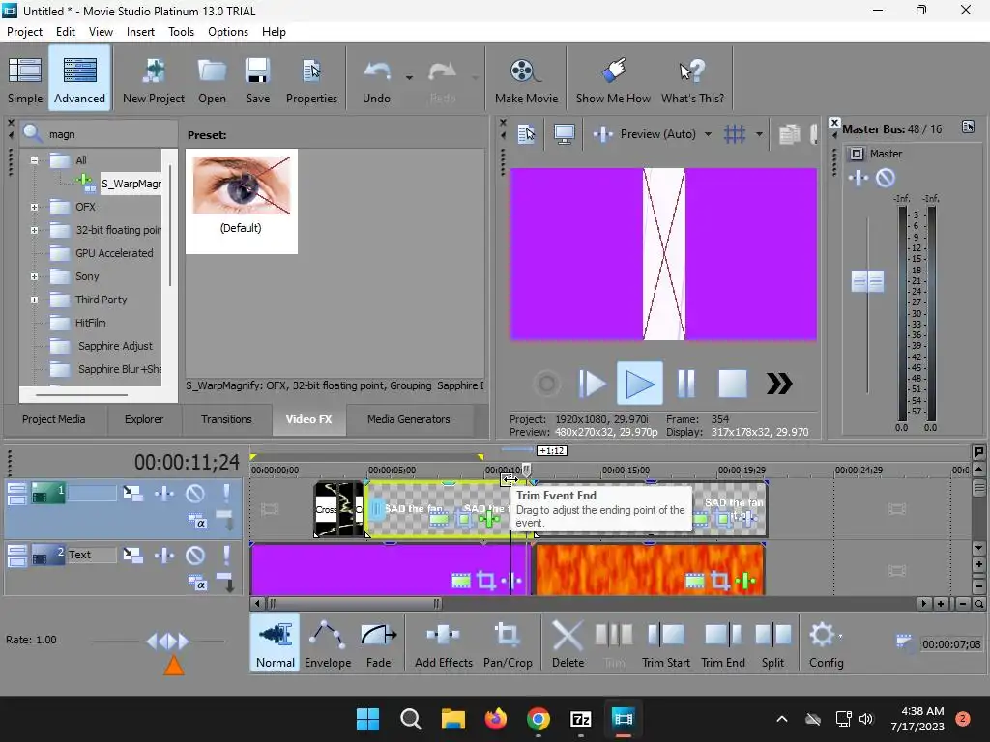This screenshot has width=990, height=742.
Task: Solo video track 1
Action: tap(226, 493)
